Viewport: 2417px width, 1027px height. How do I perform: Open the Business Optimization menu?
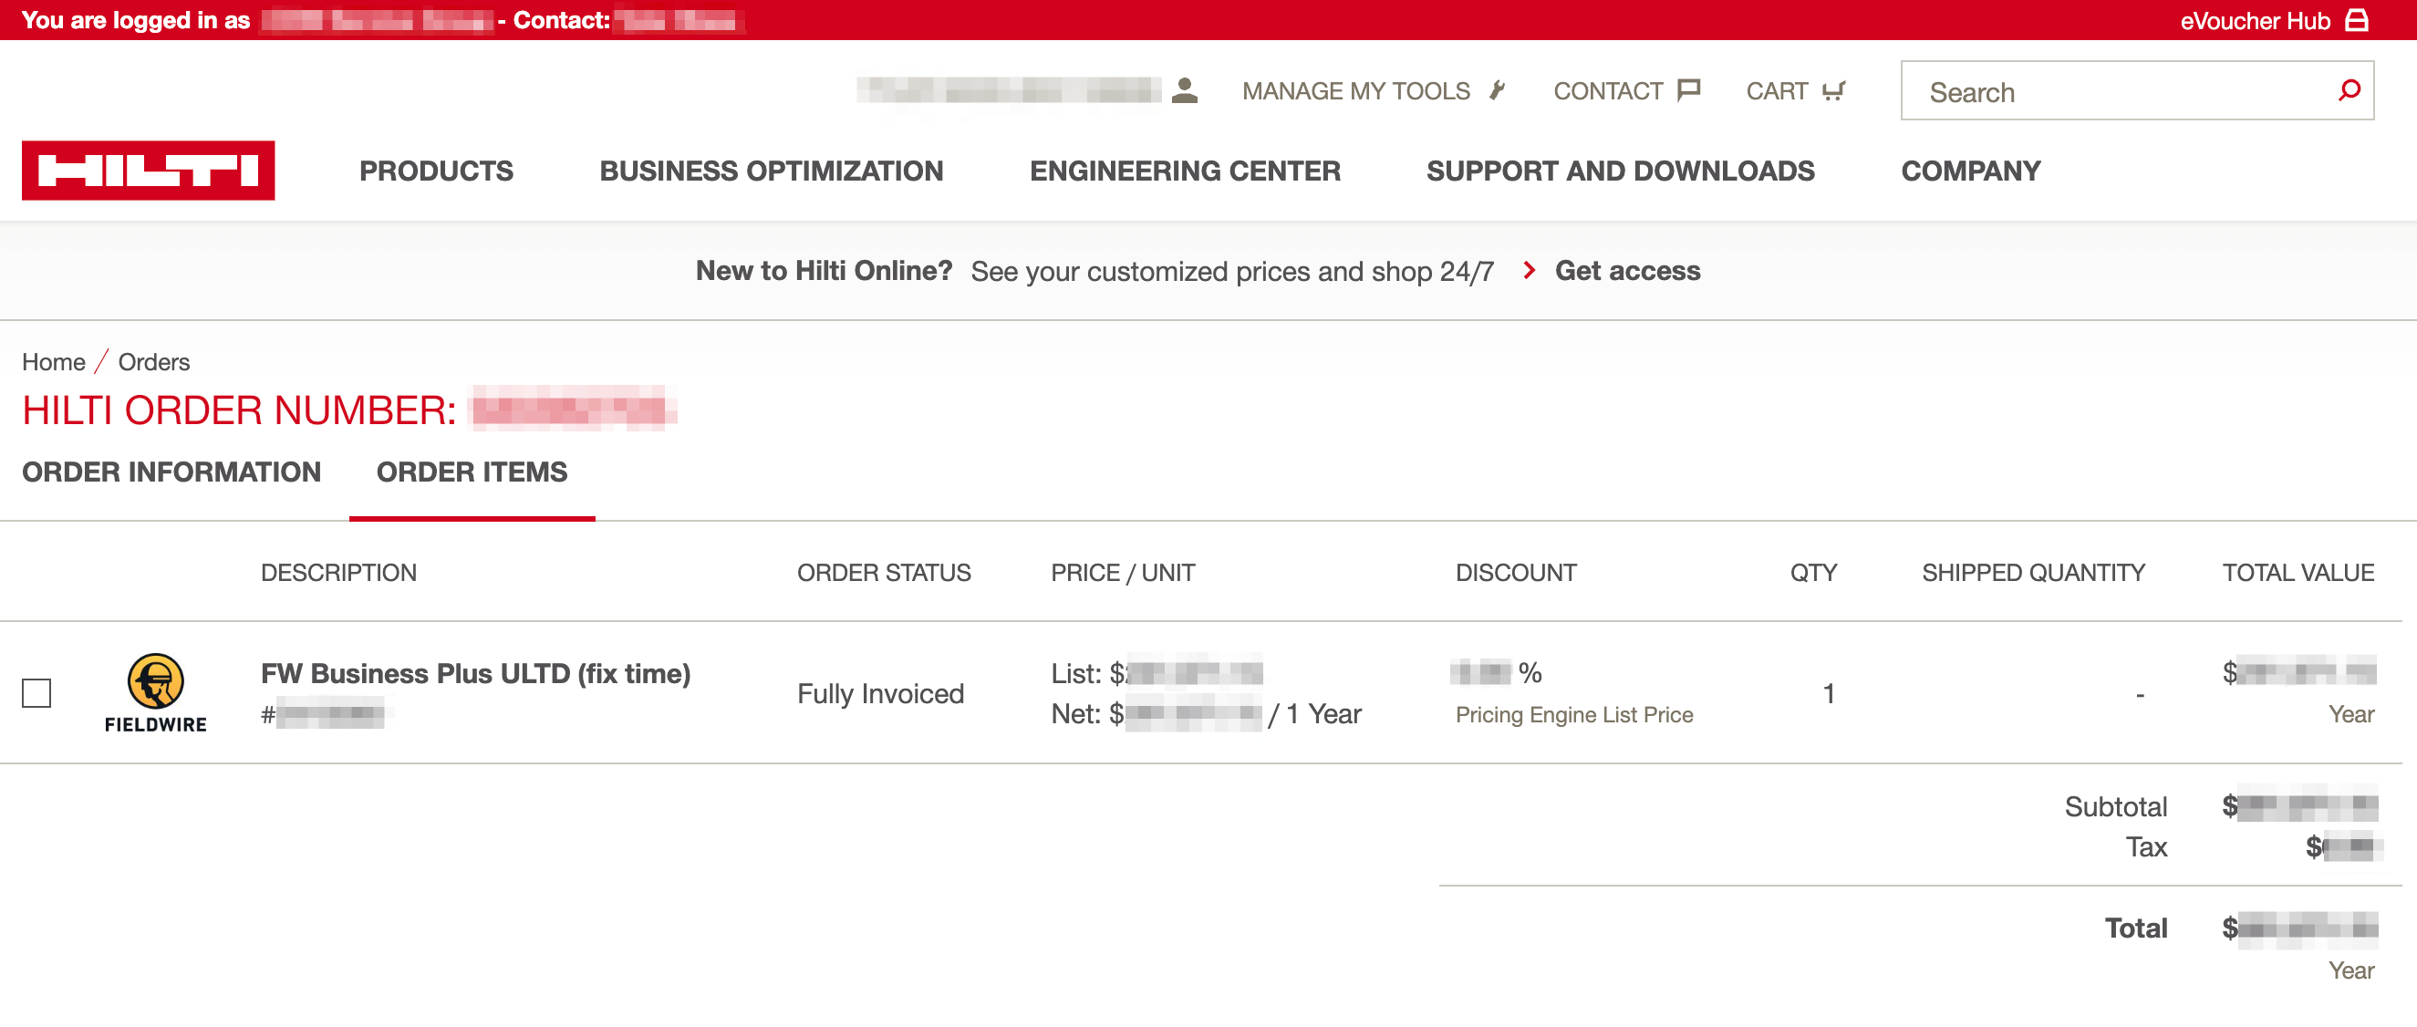pos(772,171)
